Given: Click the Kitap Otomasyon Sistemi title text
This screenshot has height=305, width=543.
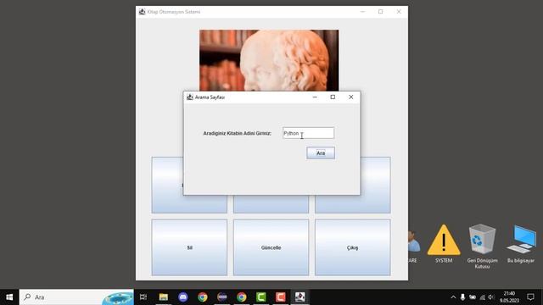Looking at the screenshot, I should (174, 12).
